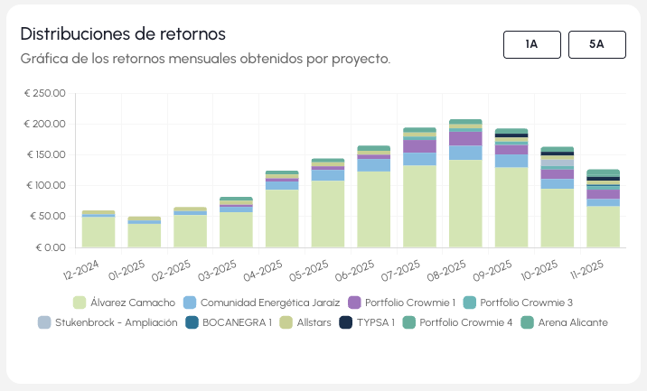This screenshot has height=391, width=647.
Task: Switch chart to 5A range
Action: (x=596, y=44)
